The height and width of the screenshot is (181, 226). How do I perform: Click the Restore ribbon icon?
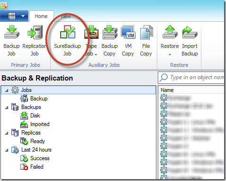[170, 32]
